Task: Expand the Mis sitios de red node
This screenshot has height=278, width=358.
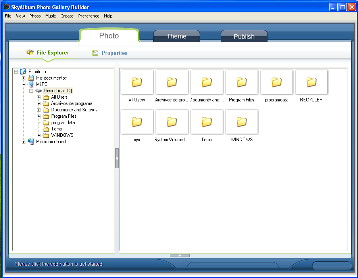Action: tap(23, 142)
